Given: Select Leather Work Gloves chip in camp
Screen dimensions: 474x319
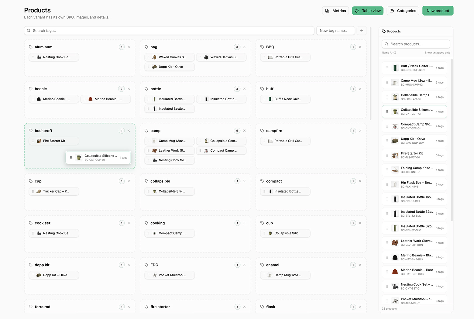Looking at the screenshot, I should click(x=170, y=151).
